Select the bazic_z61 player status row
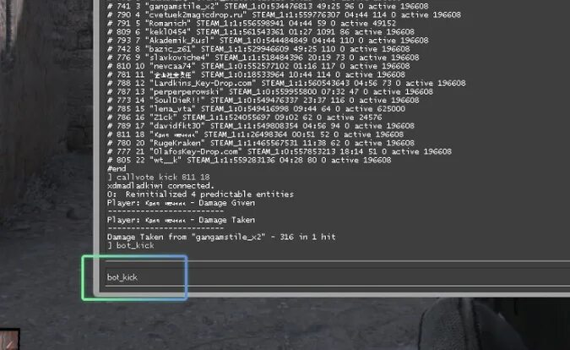The height and width of the screenshot is (350, 570). click(258, 49)
